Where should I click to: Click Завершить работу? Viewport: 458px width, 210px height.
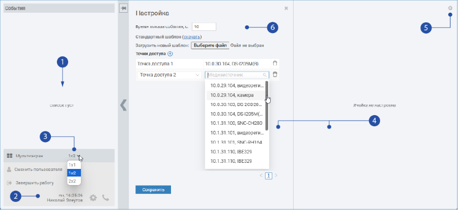pos(35,183)
